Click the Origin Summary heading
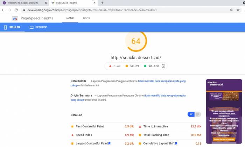Viewport: 245px width, 147px height. click(81, 96)
